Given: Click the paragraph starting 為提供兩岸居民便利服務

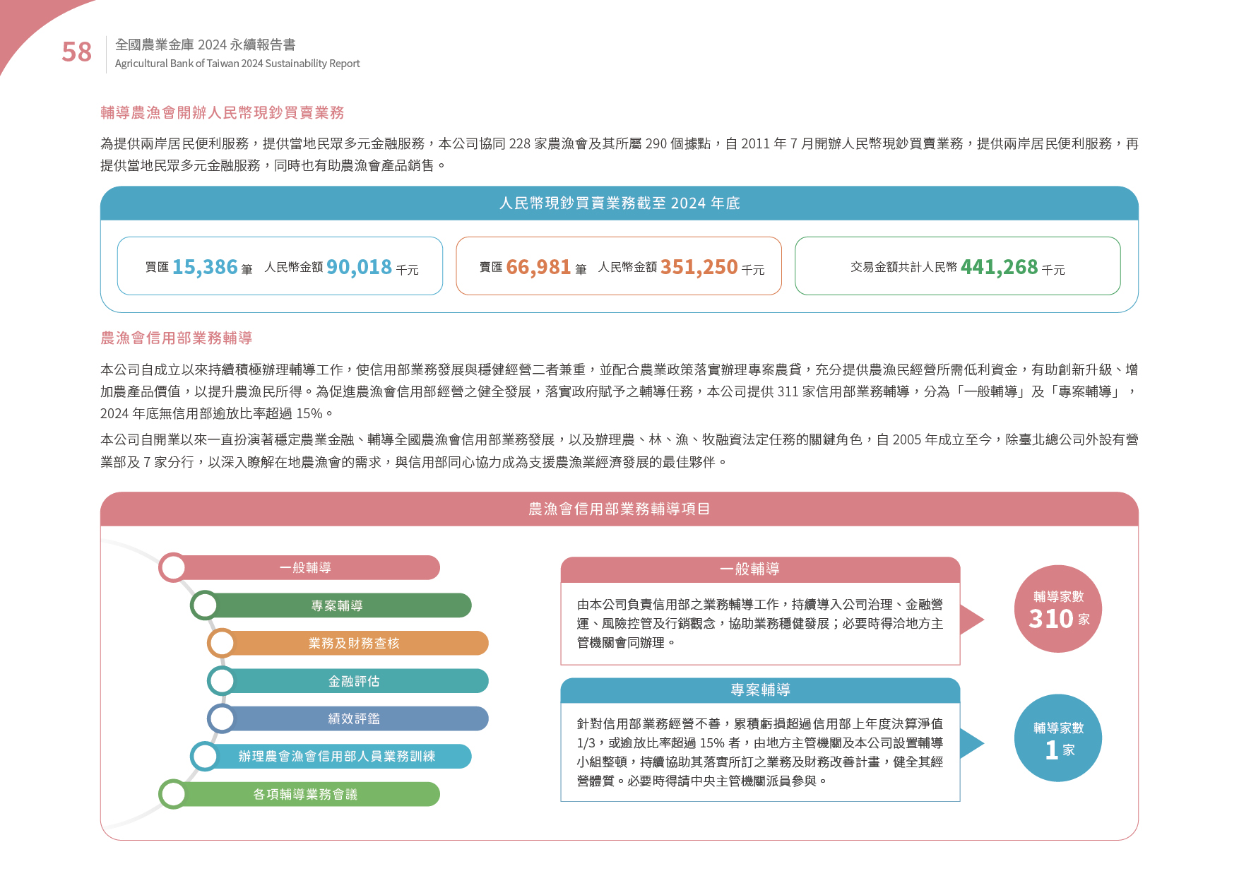Looking at the screenshot, I should coord(619,154).
